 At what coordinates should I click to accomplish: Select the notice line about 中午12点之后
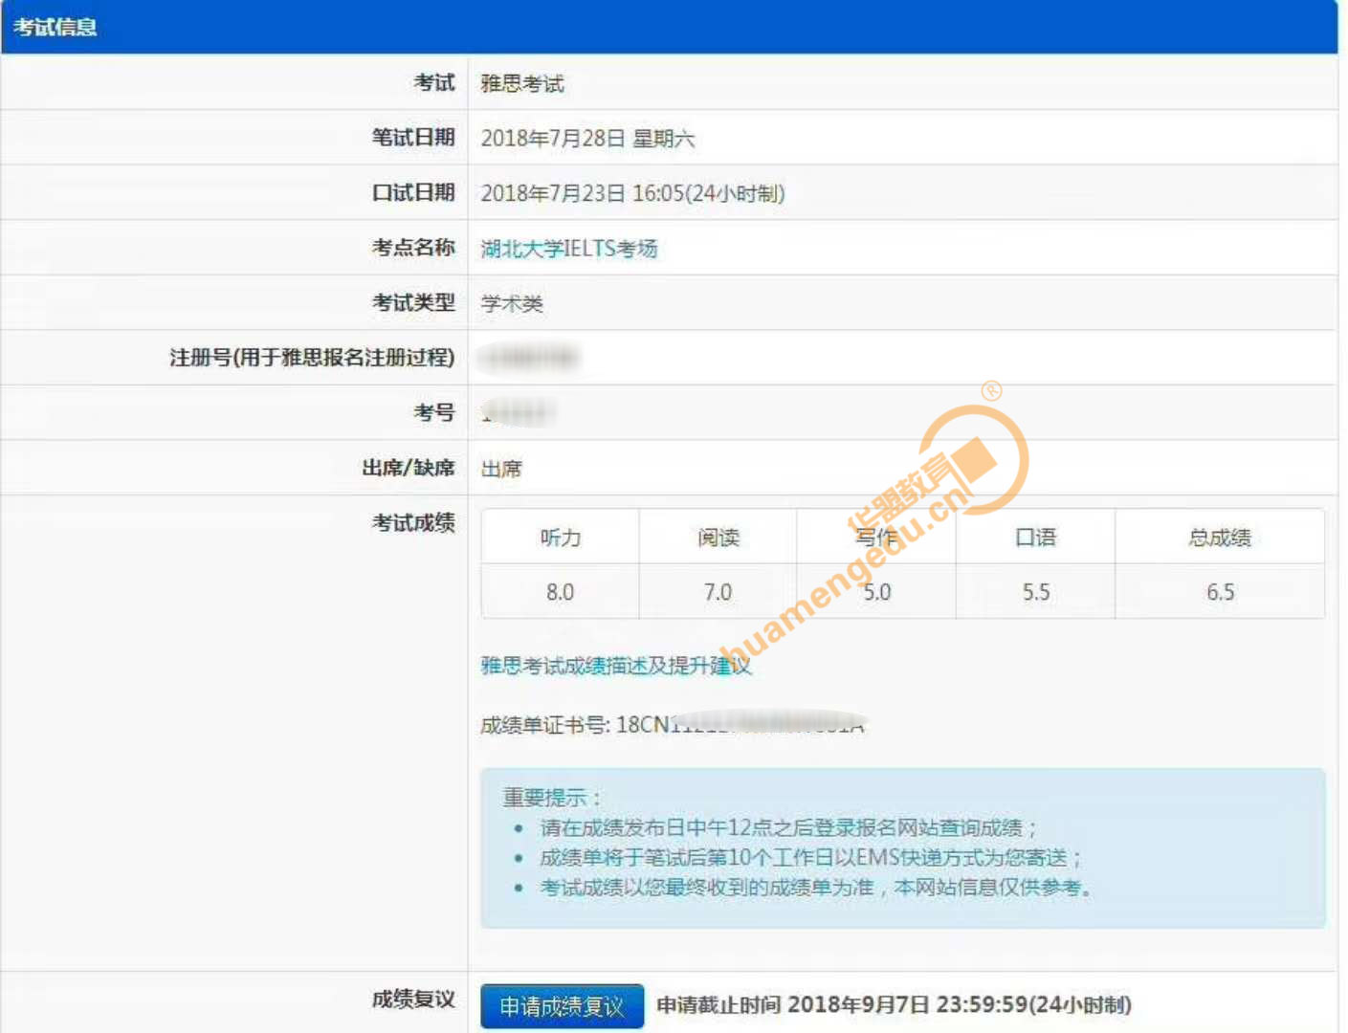(788, 827)
